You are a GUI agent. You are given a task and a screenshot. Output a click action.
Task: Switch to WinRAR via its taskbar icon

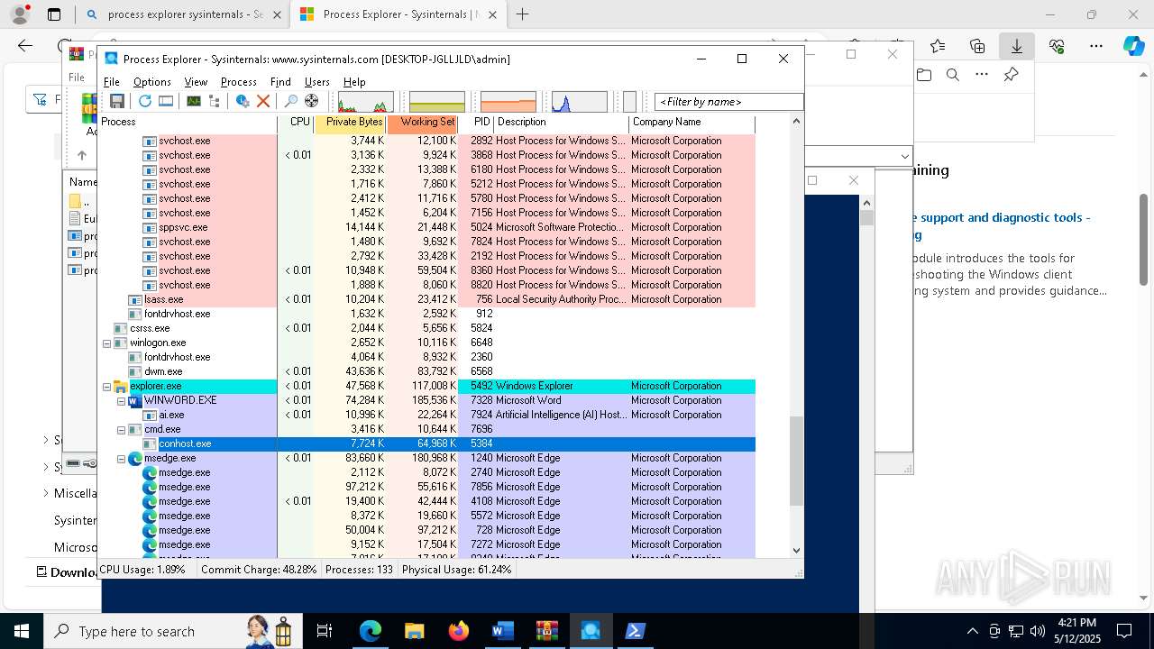[x=546, y=631]
